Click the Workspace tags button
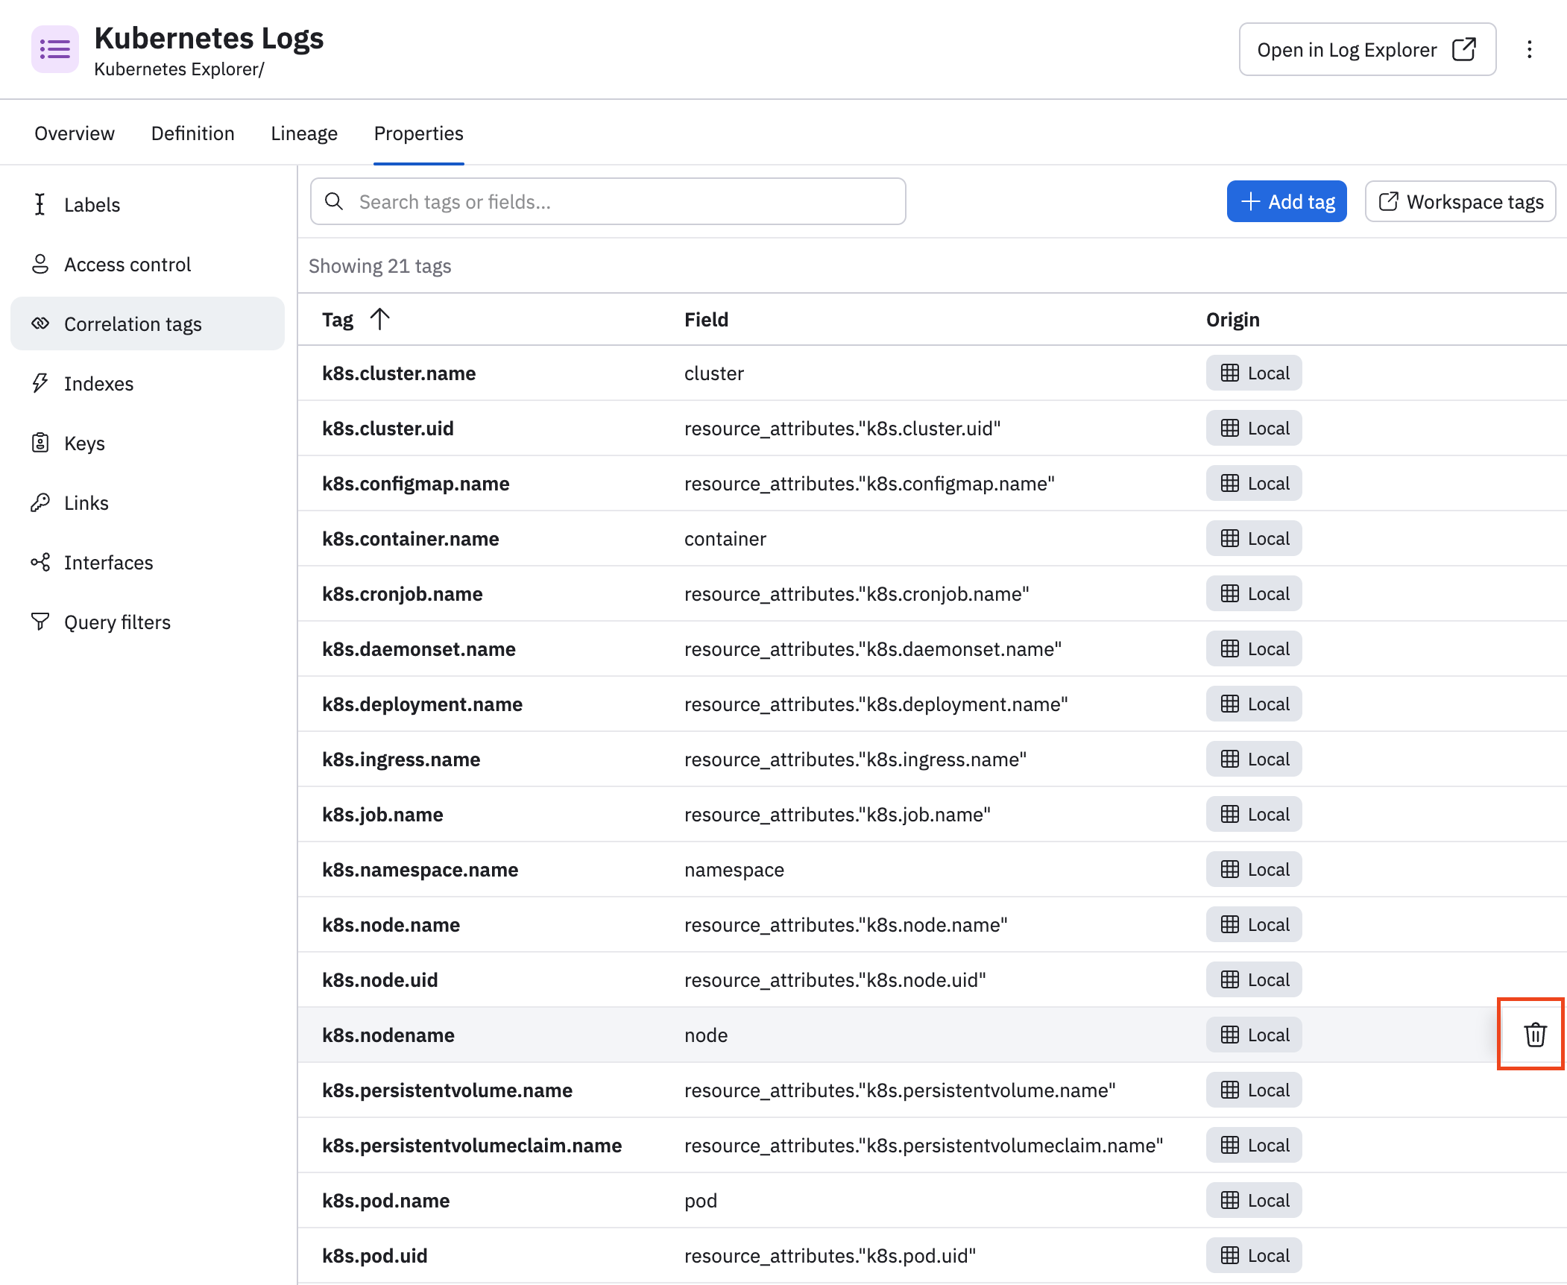The height and width of the screenshot is (1285, 1567). tap(1460, 201)
